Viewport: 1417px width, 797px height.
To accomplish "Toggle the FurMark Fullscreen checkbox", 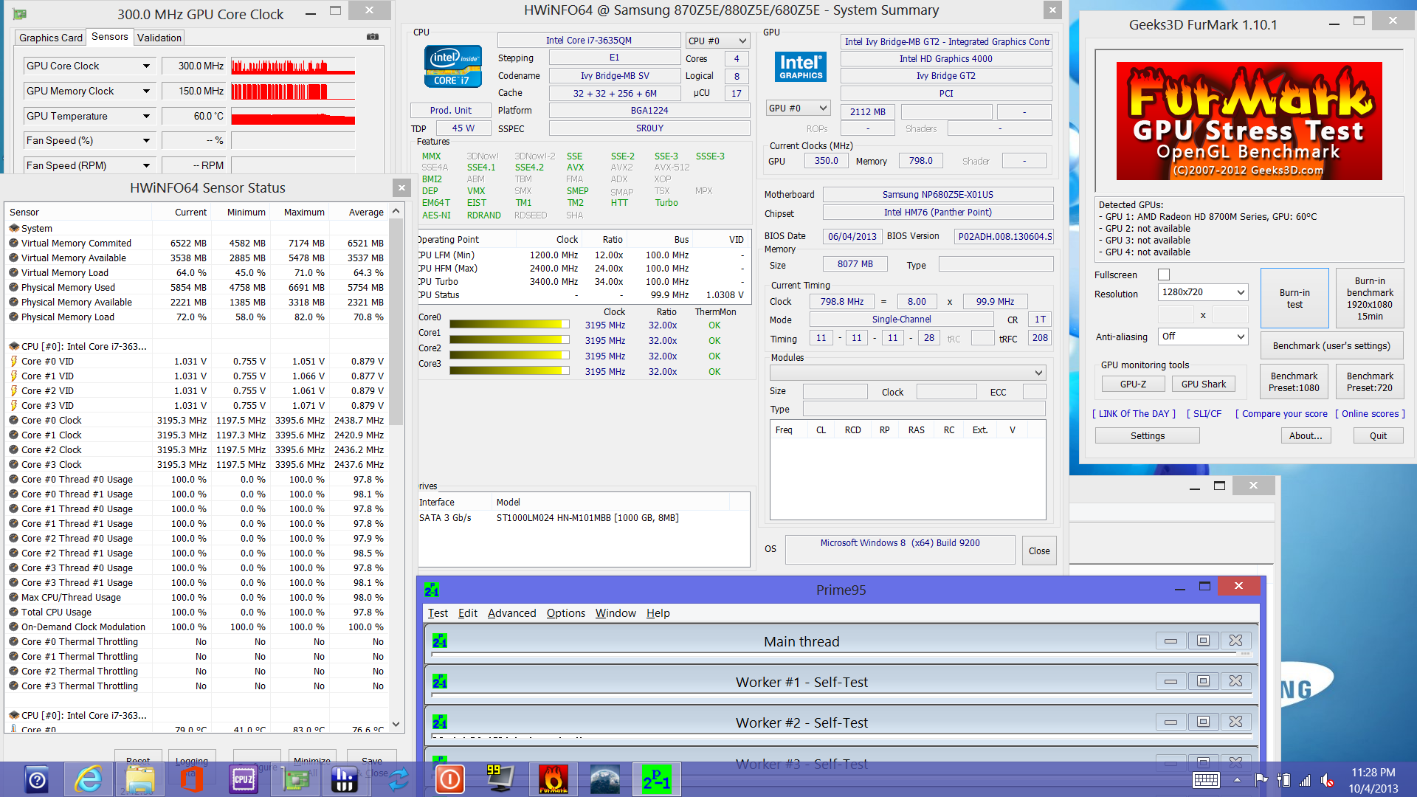I will point(1164,275).
